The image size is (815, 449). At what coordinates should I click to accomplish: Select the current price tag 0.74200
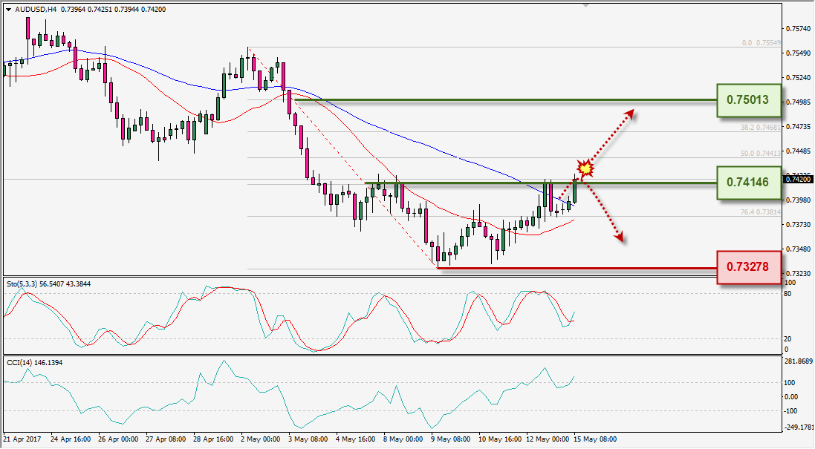797,179
